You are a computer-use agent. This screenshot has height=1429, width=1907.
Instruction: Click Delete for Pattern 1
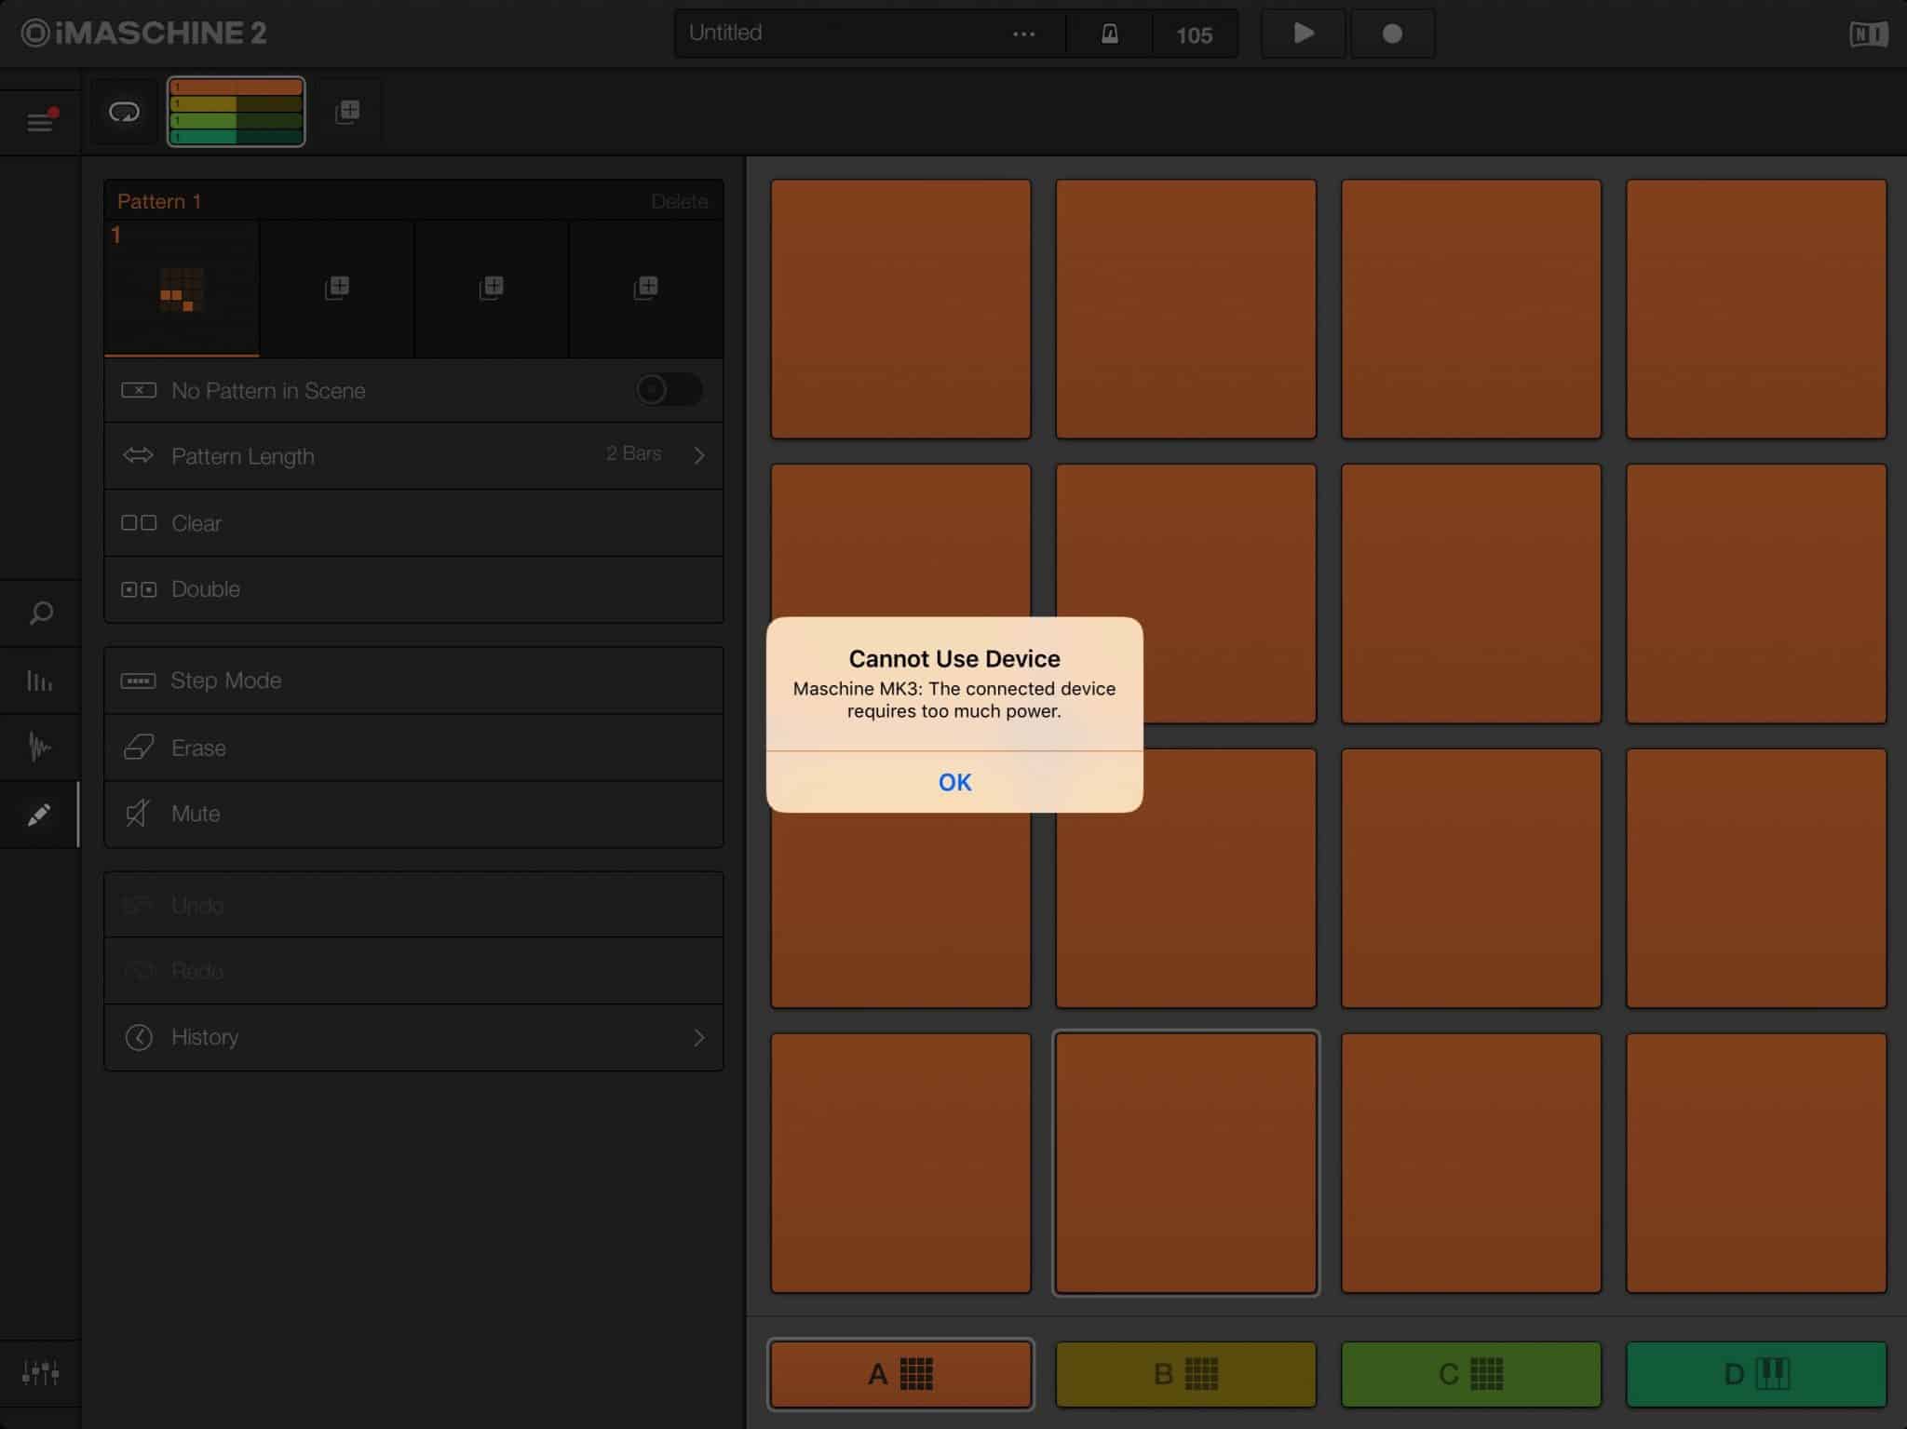point(679,201)
